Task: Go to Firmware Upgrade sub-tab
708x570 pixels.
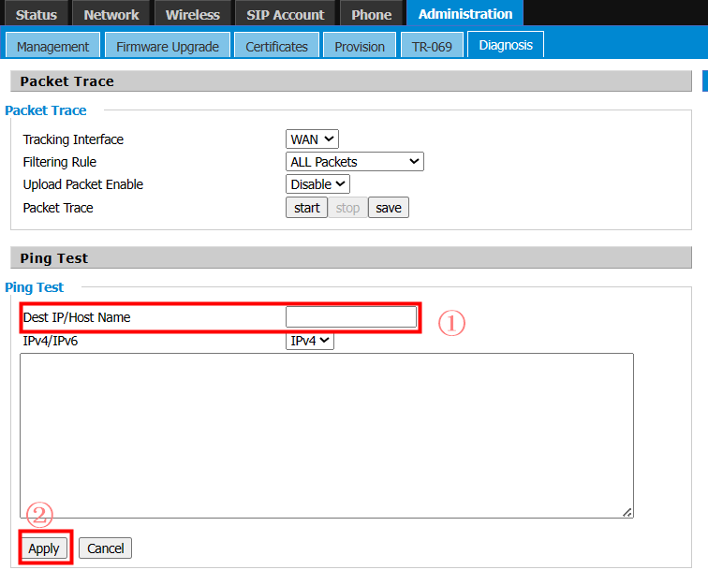Action: [168, 46]
